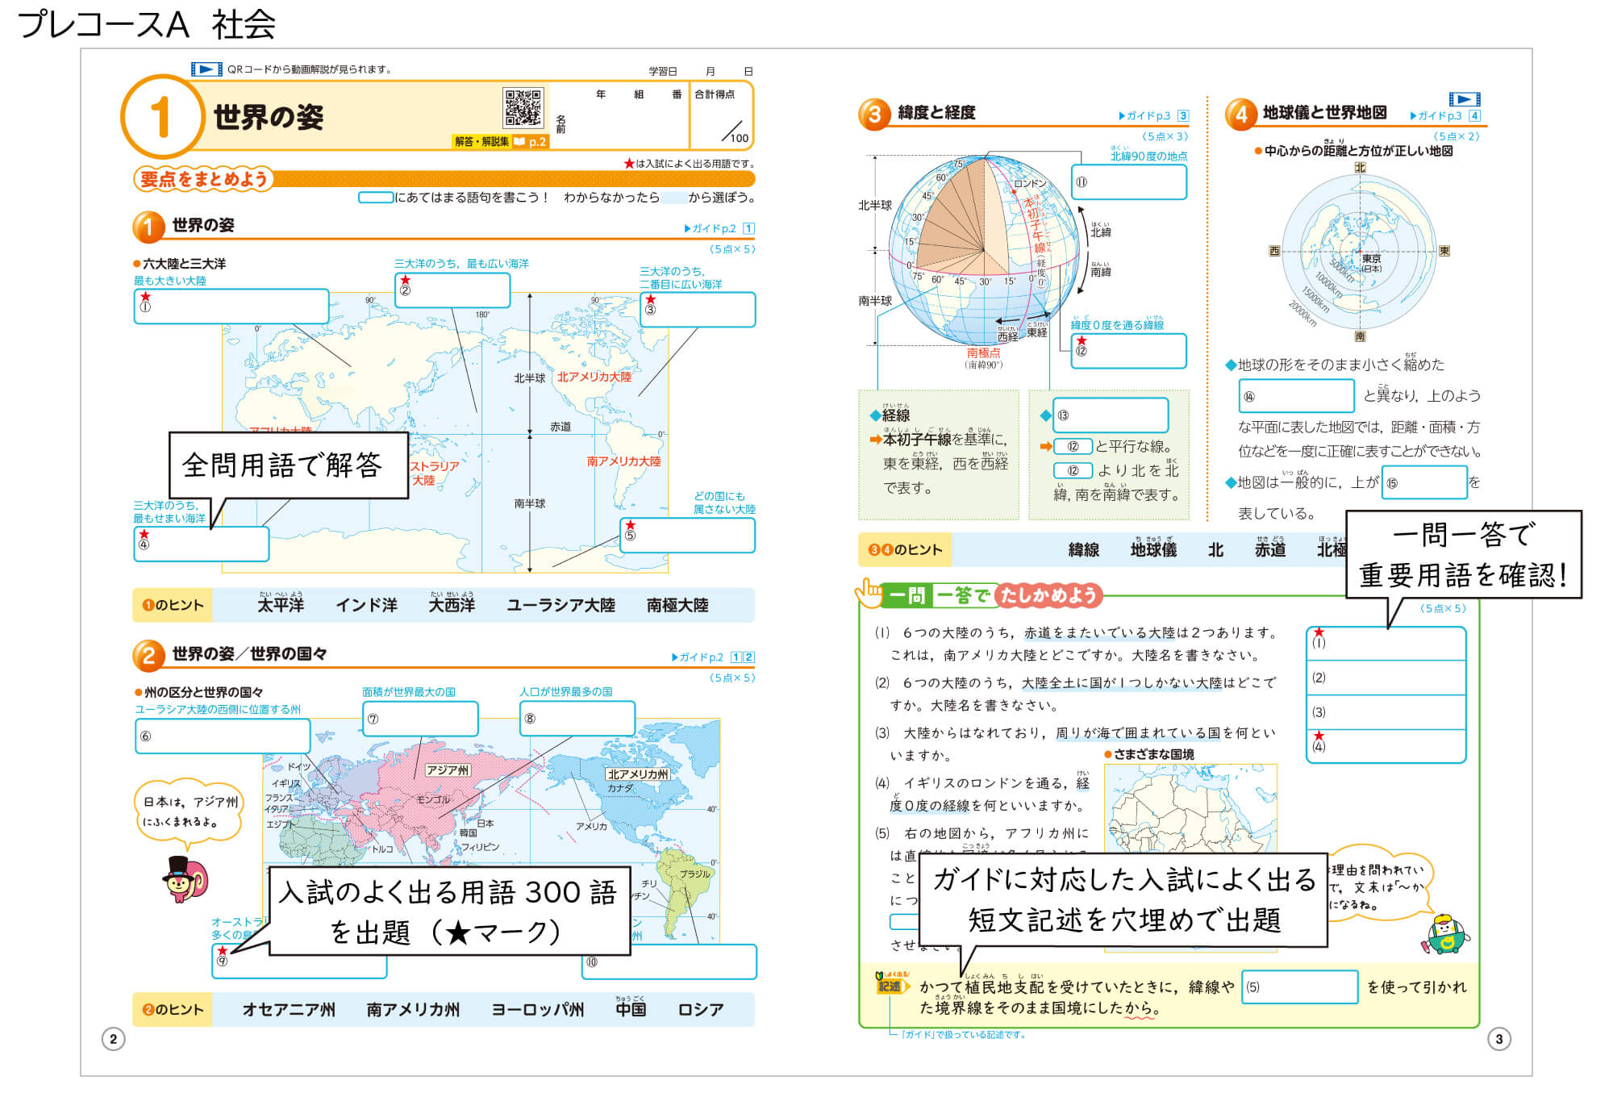Click the hint word 南極大陸
The width and height of the screenshot is (1613, 1097).
(x=677, y=605)
